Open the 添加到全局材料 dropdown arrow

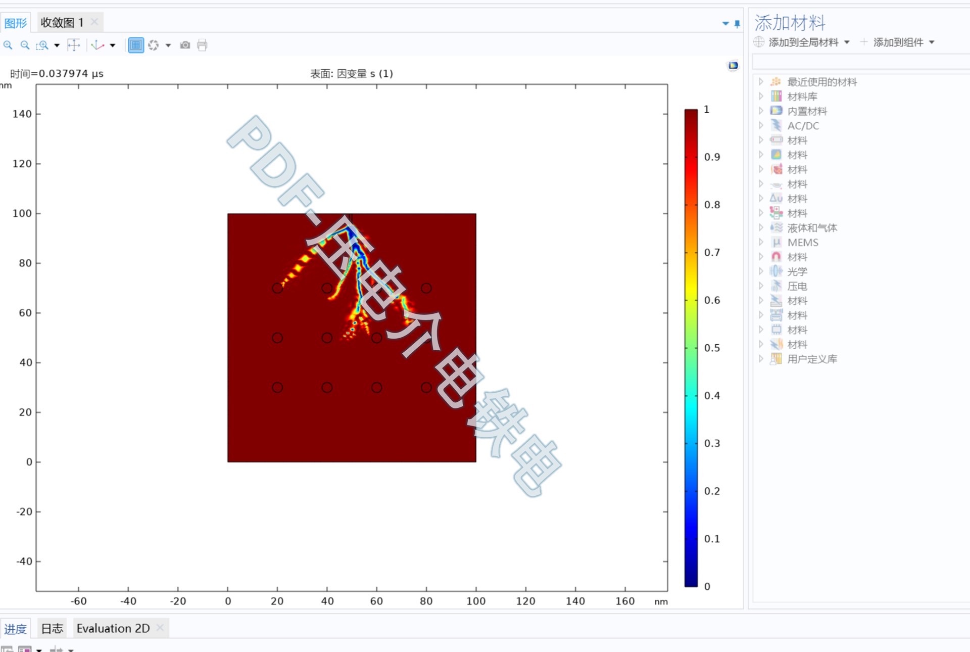pos(847,42)
